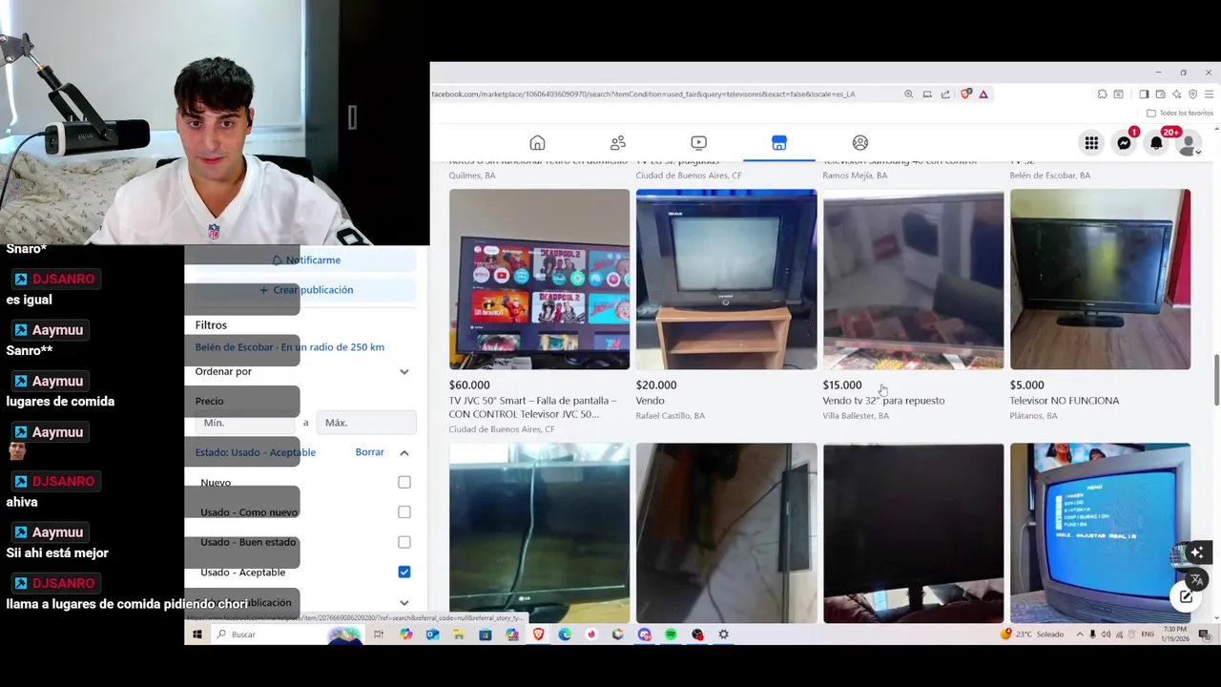Click Notificarme button
Image resolution: width=1221 pixels, height=687 pixels.
pos(305,260)
